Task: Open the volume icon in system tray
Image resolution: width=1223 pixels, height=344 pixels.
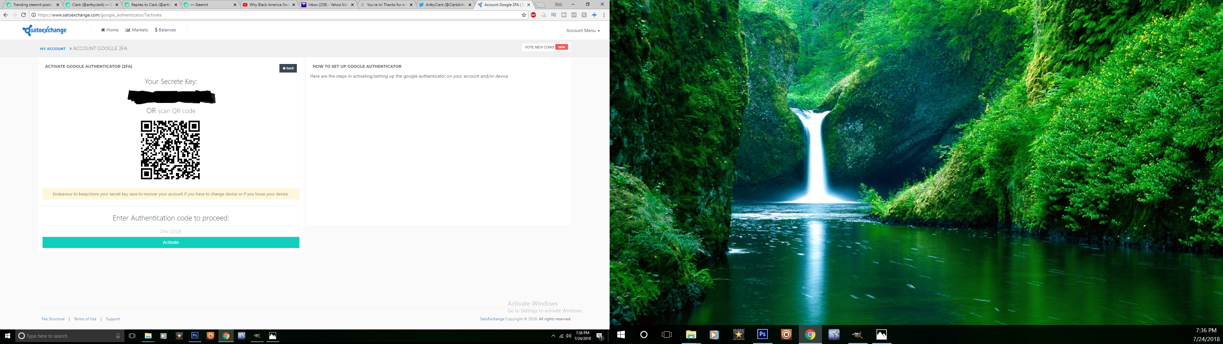Action: (568, 336)
